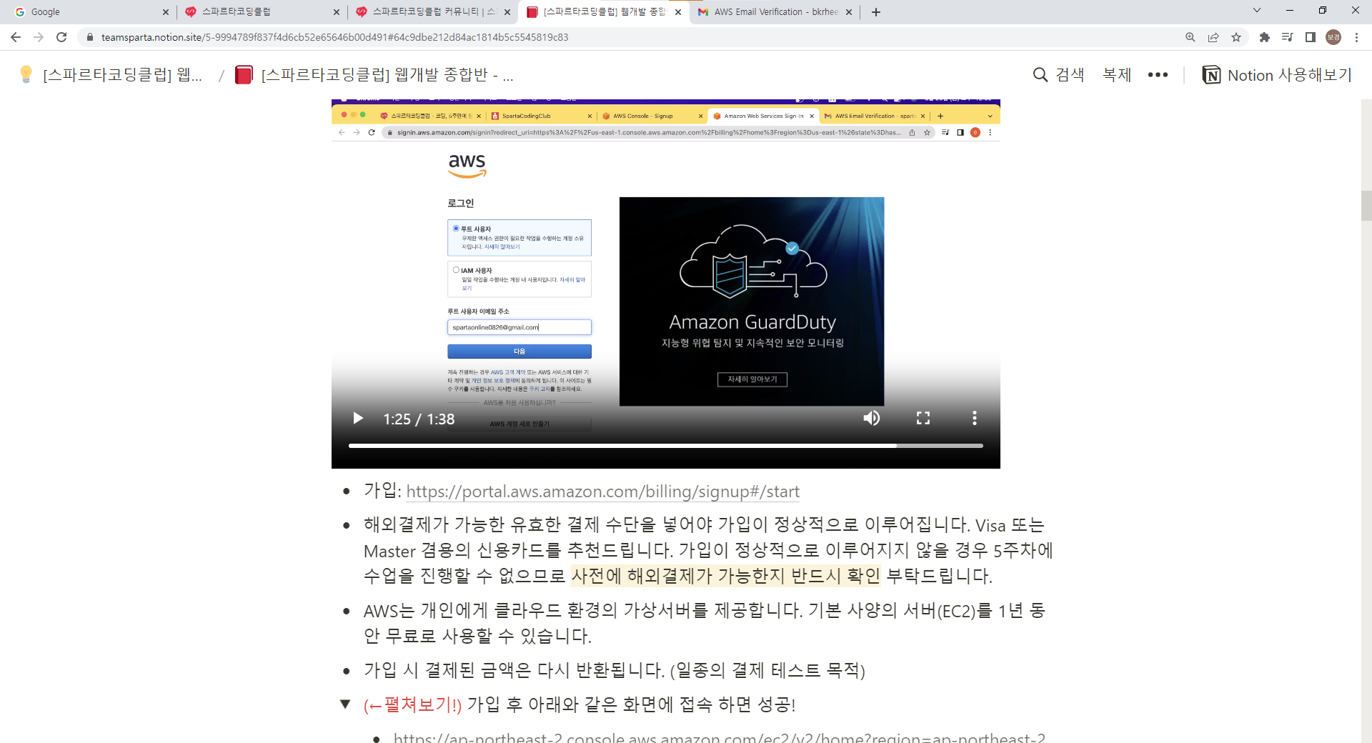This screenshot has height=743, width=1372.
Task: Toggle the Chrome side panel icon
Action: (1311, 37)
